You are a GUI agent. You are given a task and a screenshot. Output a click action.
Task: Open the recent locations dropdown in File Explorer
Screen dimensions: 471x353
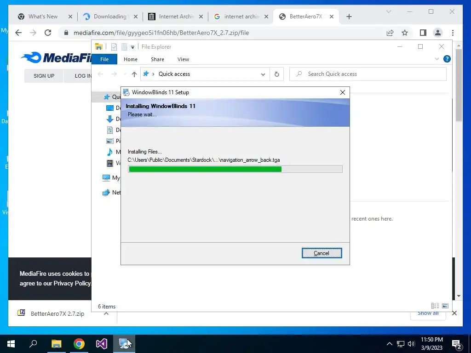coord(125,74)
